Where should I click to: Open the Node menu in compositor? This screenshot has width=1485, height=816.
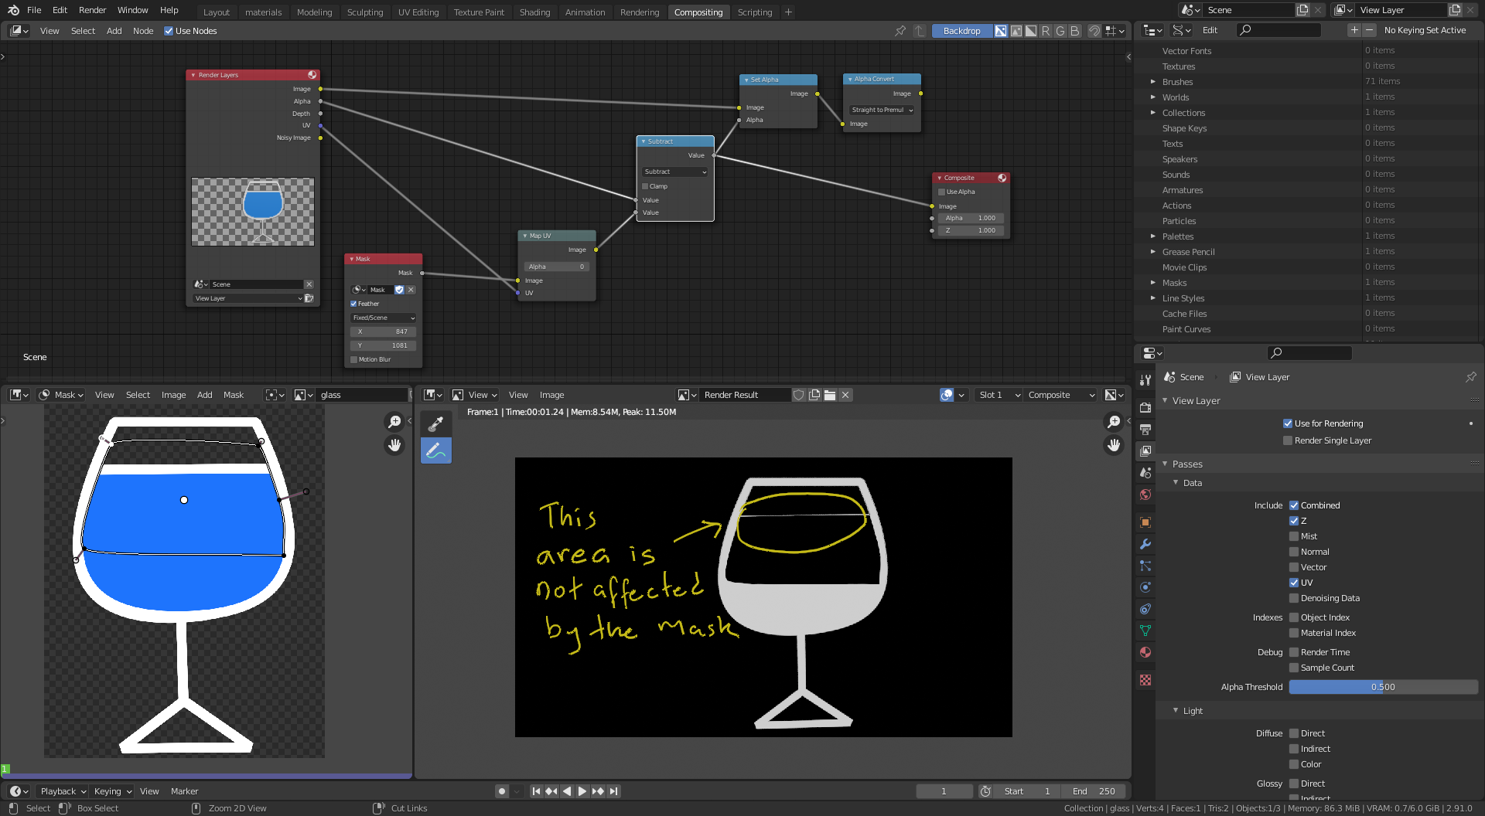click(143, 31)
